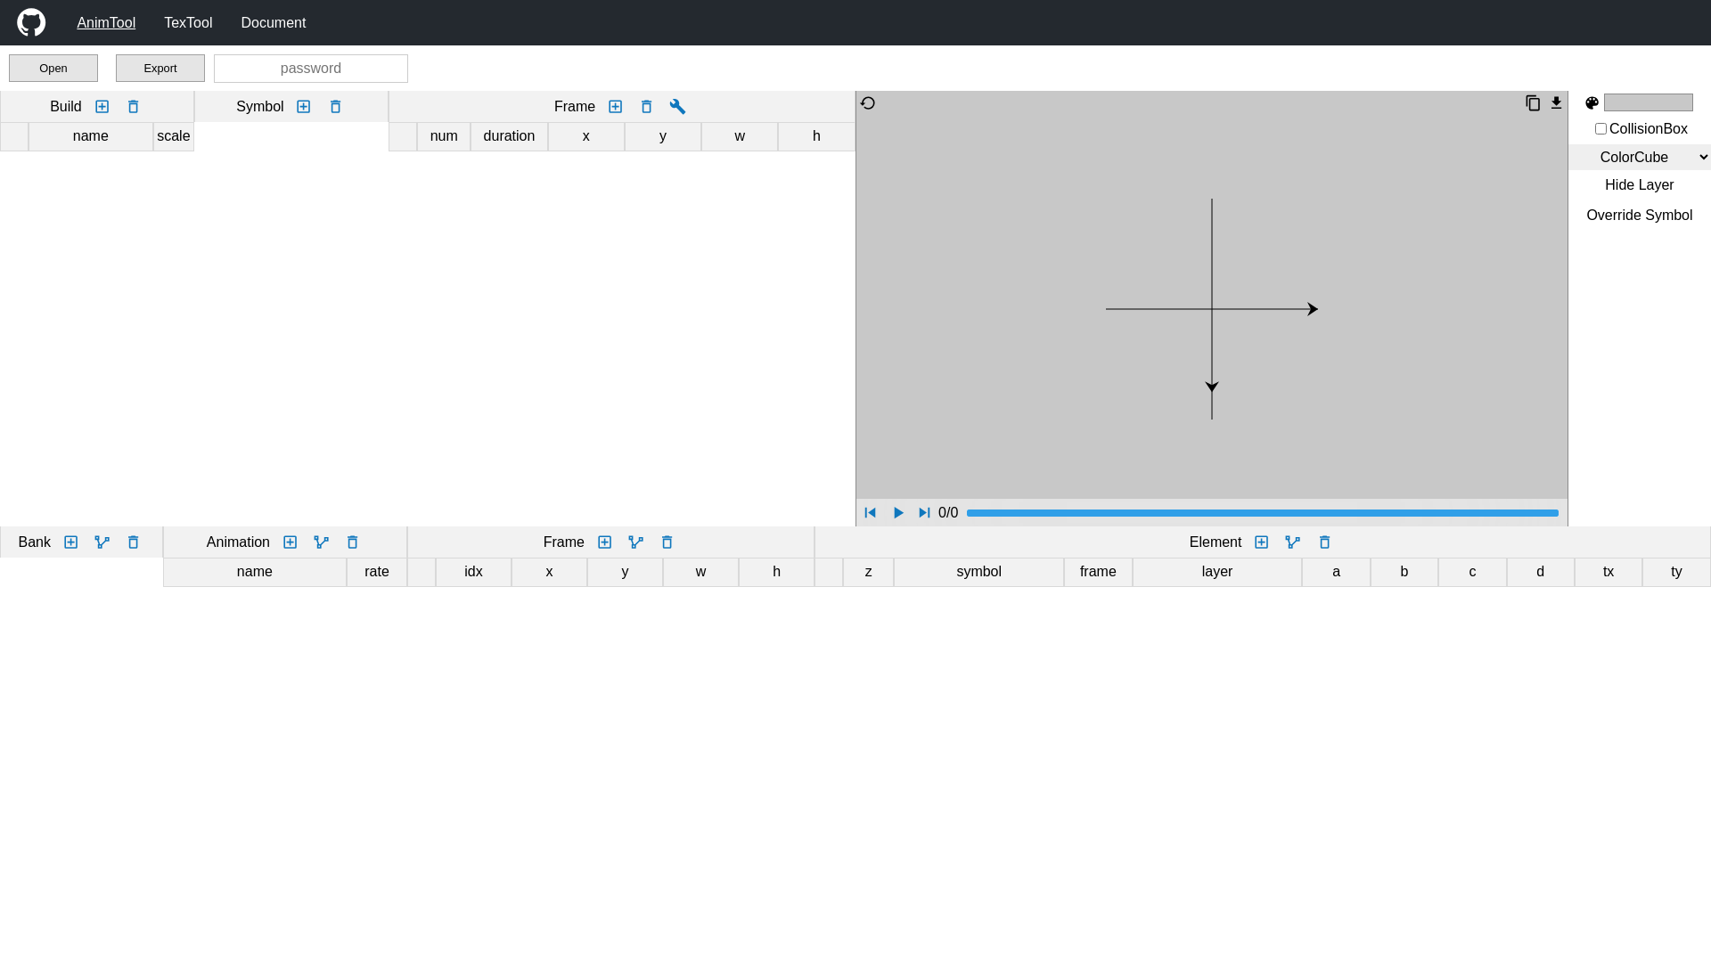The width and height of the screenshot is (1711, 962).
Task: Delete the selected Element
Action: [x=1325, y=542]
